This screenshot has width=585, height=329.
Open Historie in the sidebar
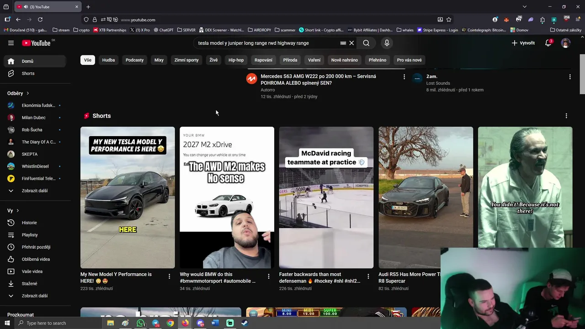[35, 223]
